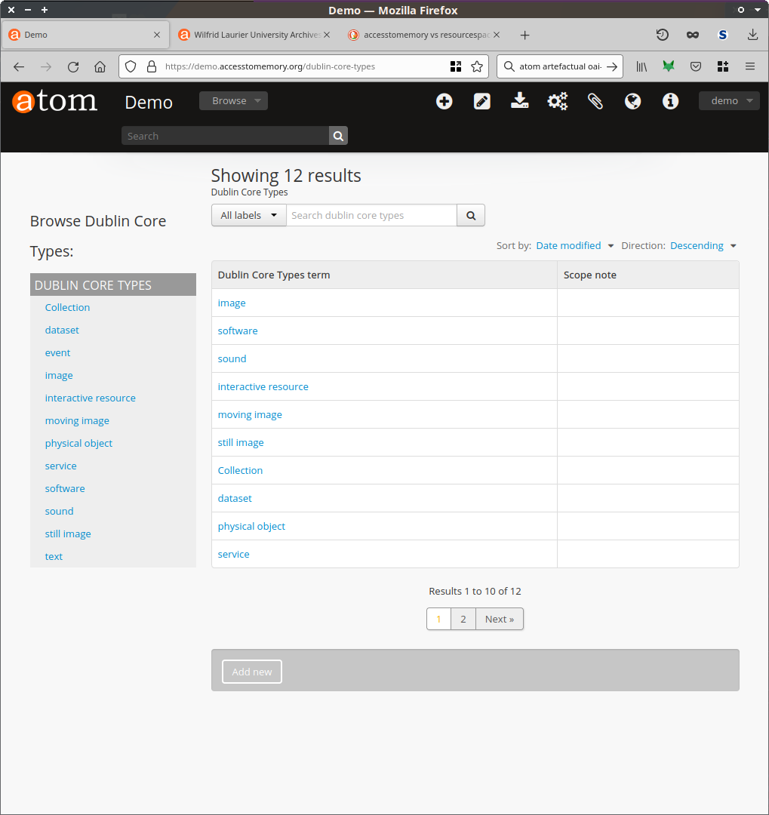Focus the Search dublin core types field
Screen dimensions: 769x815
coord(371,215)
